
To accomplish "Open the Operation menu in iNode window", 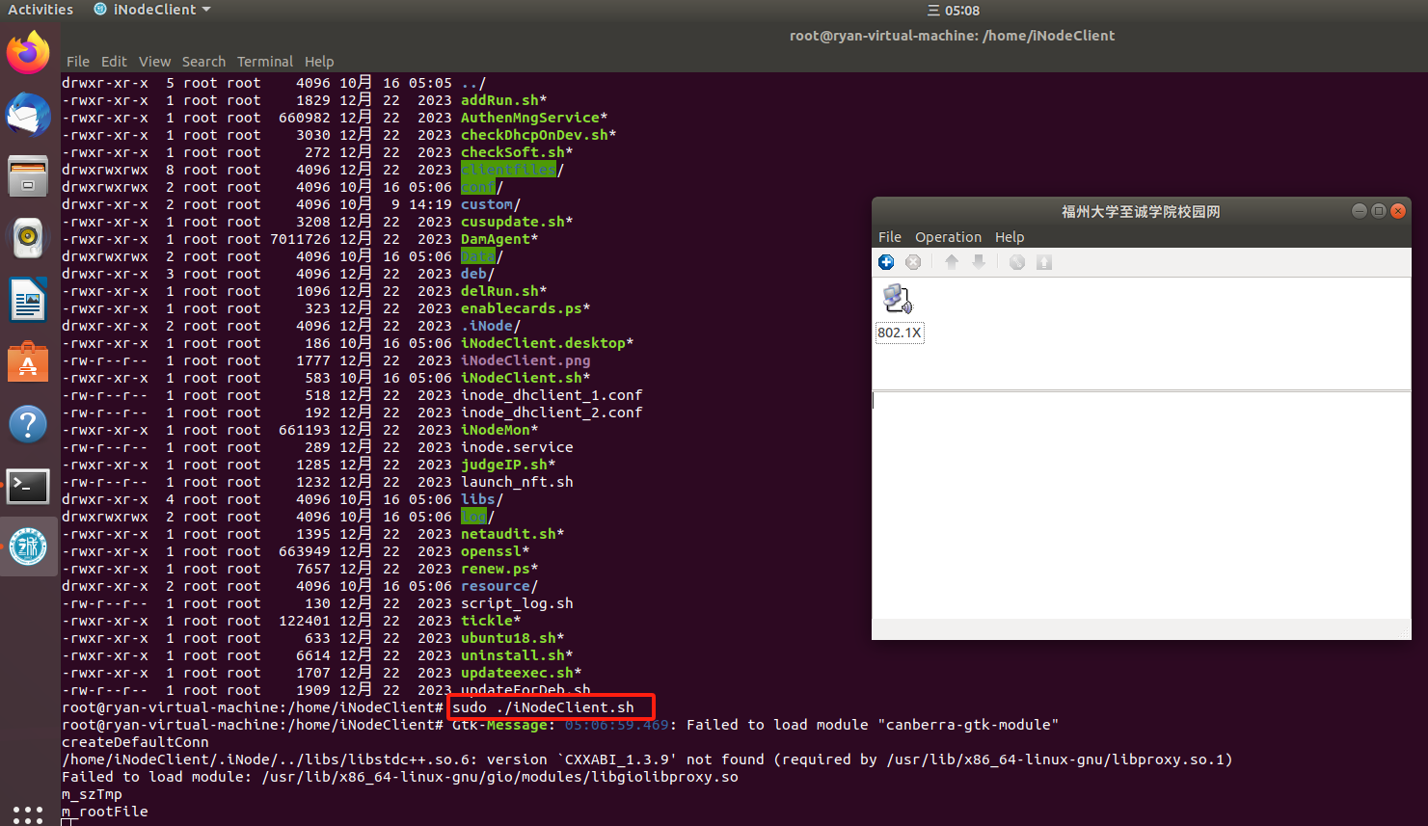I will tap(948, 237).
